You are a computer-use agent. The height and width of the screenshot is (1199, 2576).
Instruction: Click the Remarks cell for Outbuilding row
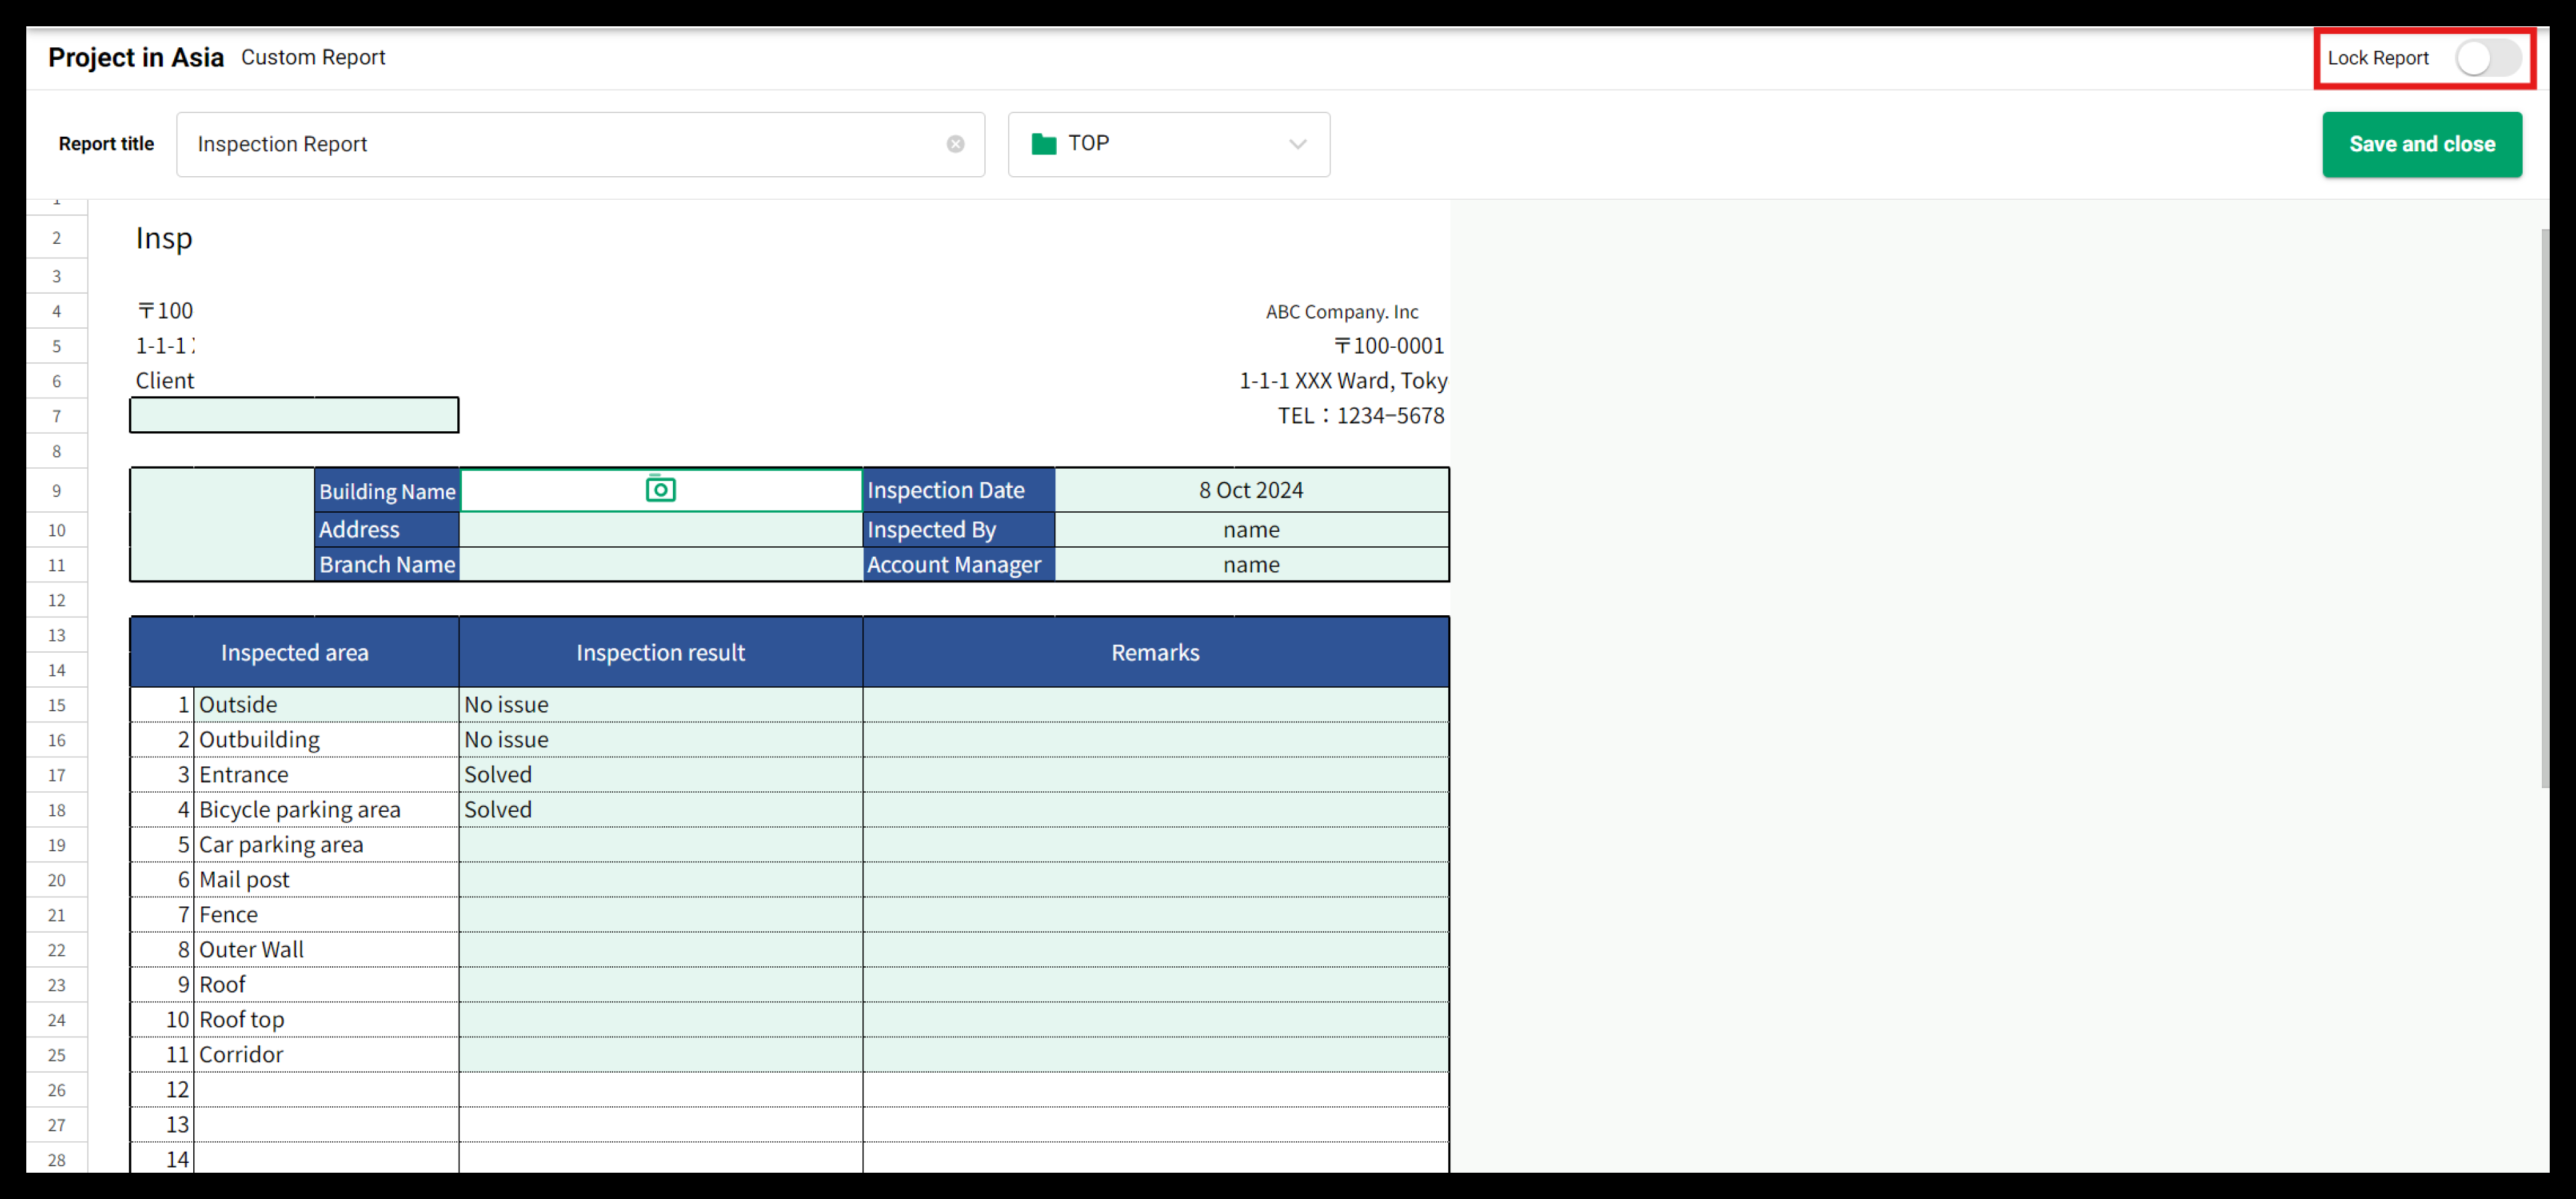tap(1155, 740)
